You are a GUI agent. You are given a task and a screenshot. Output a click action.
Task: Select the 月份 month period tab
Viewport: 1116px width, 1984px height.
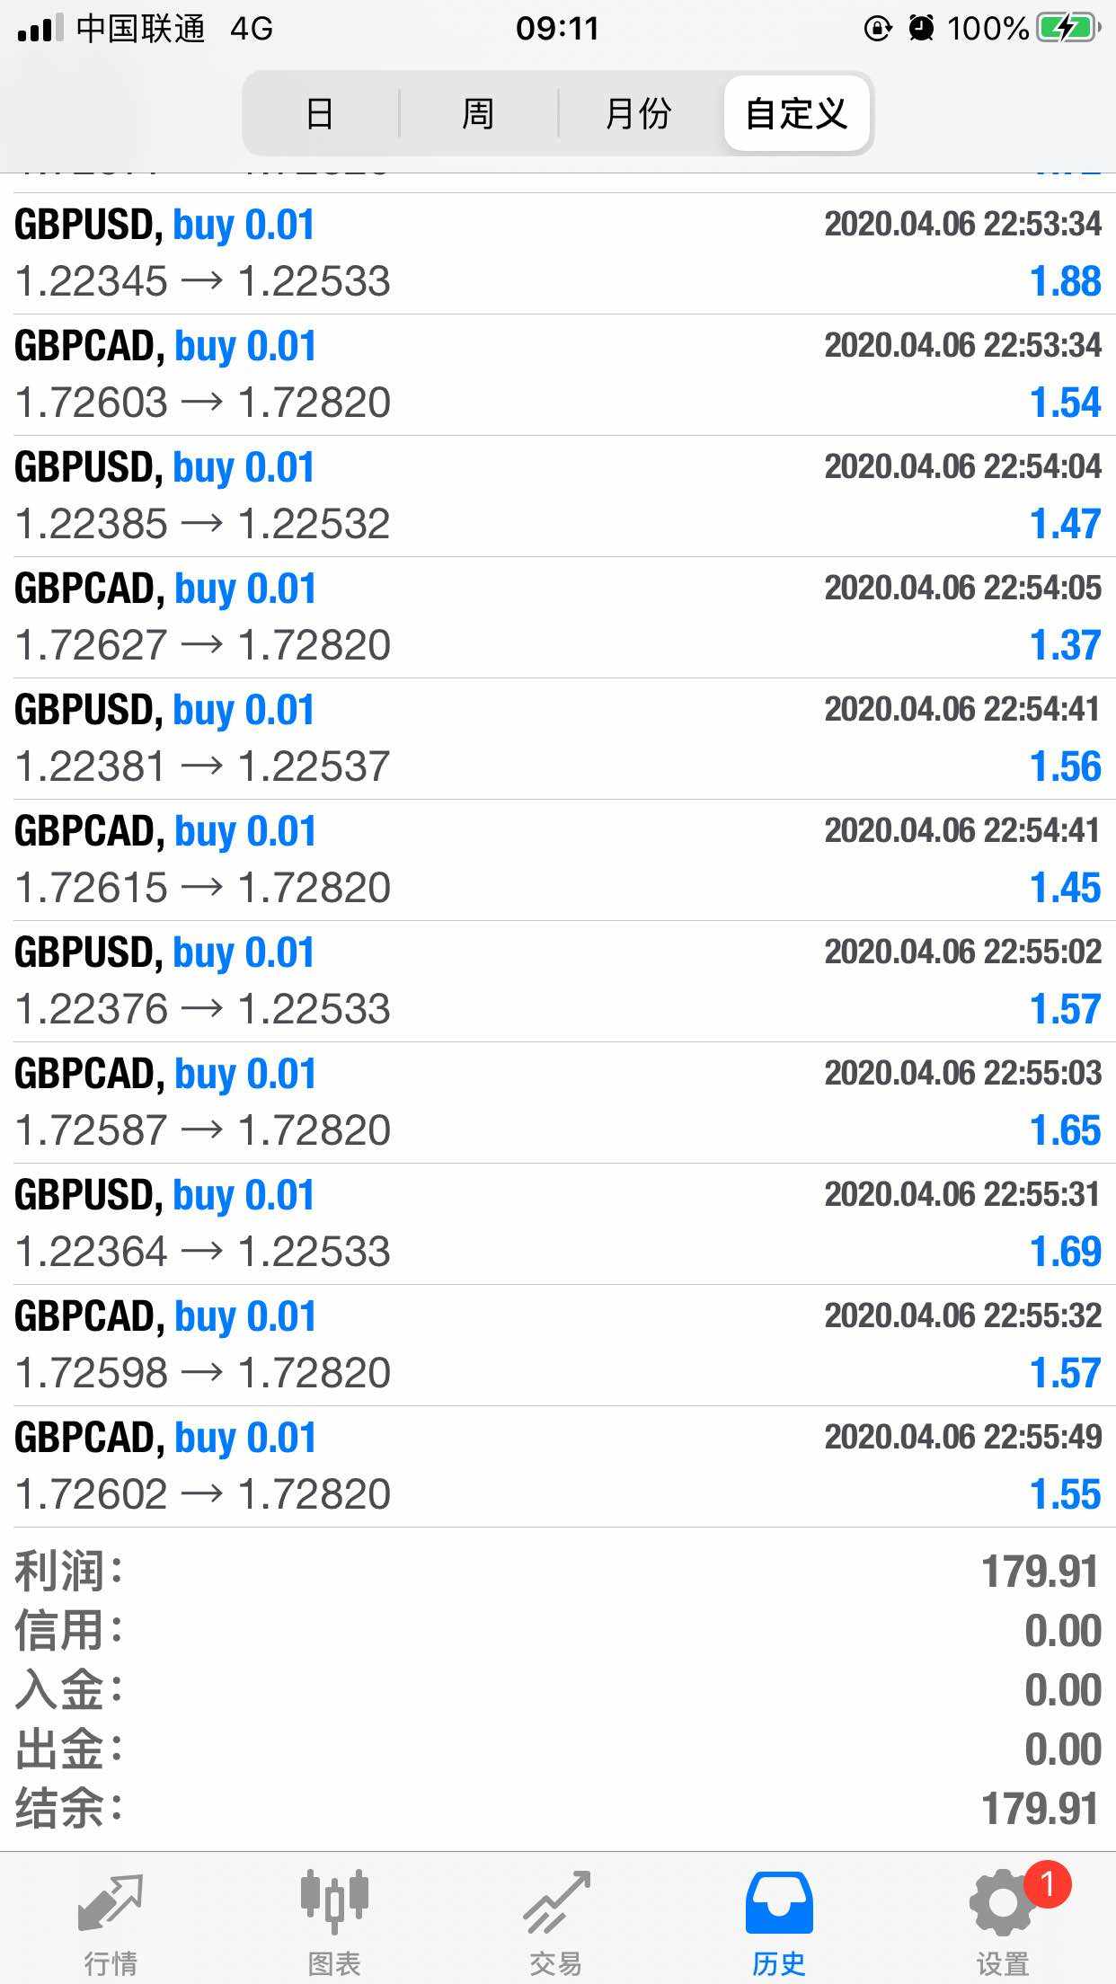[638, 114]
